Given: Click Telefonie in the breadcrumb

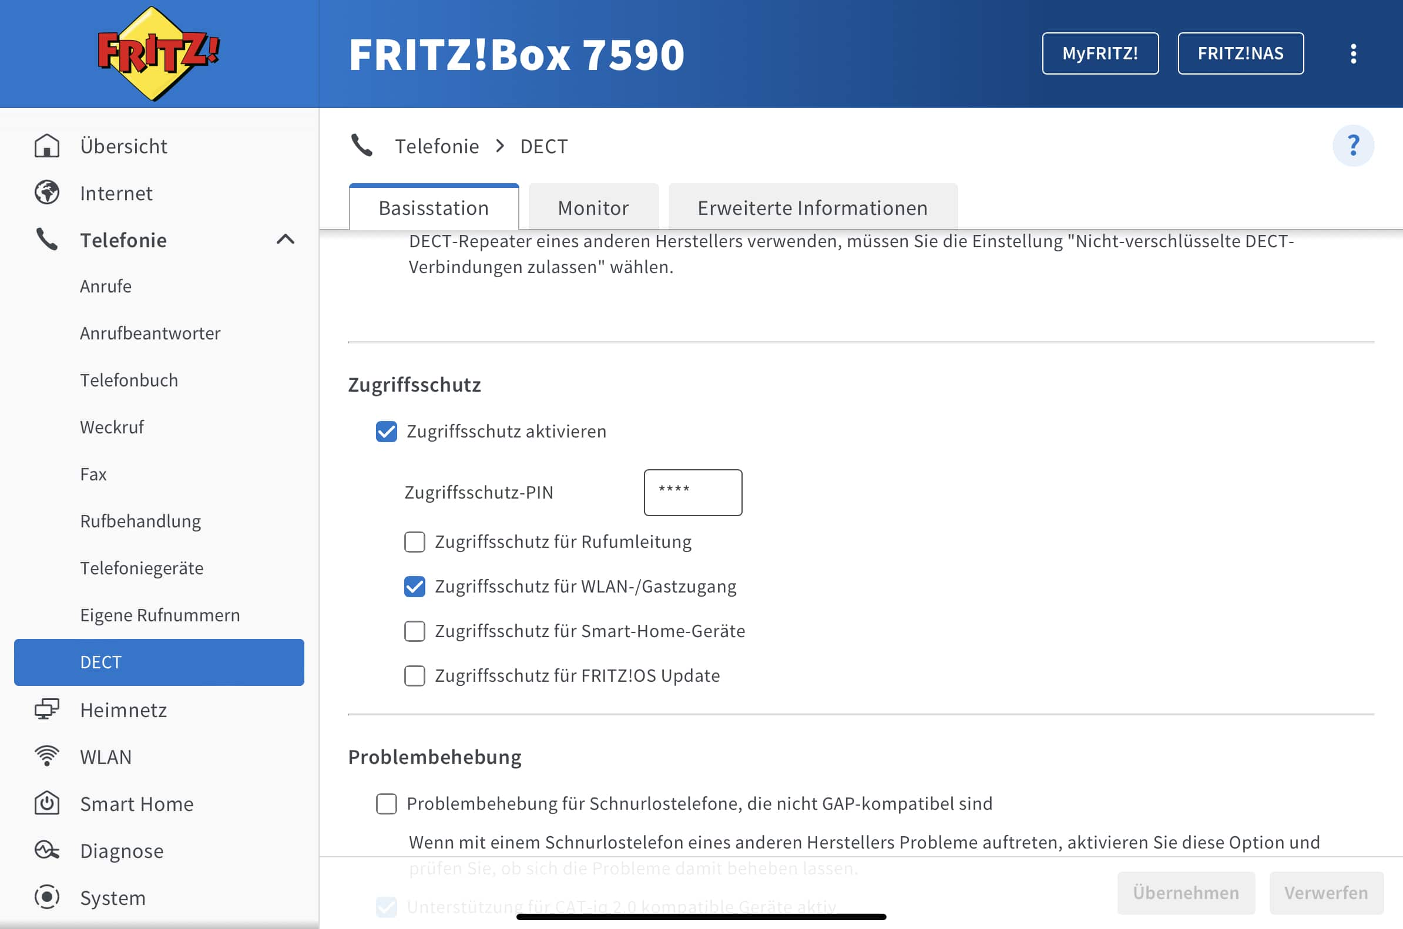Looking at the screenshot, I should pyautogui.click(x=438, y=146).
